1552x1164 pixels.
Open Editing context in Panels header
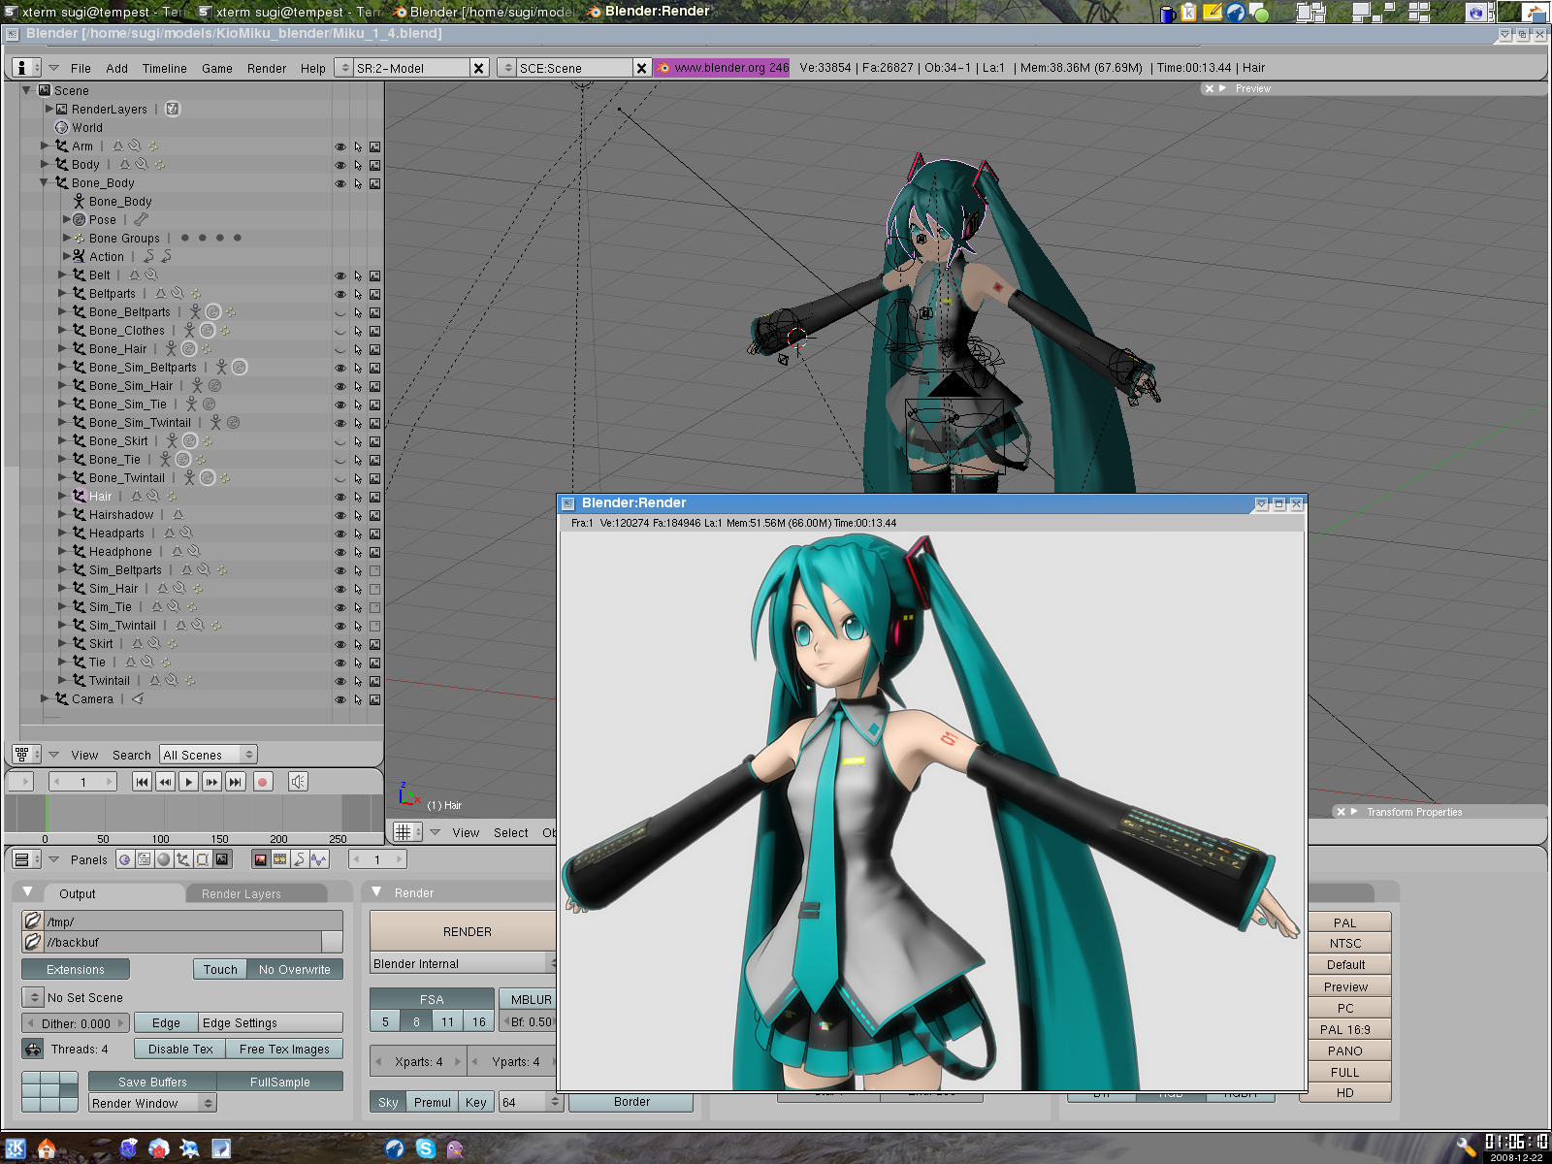coord(202,859)
